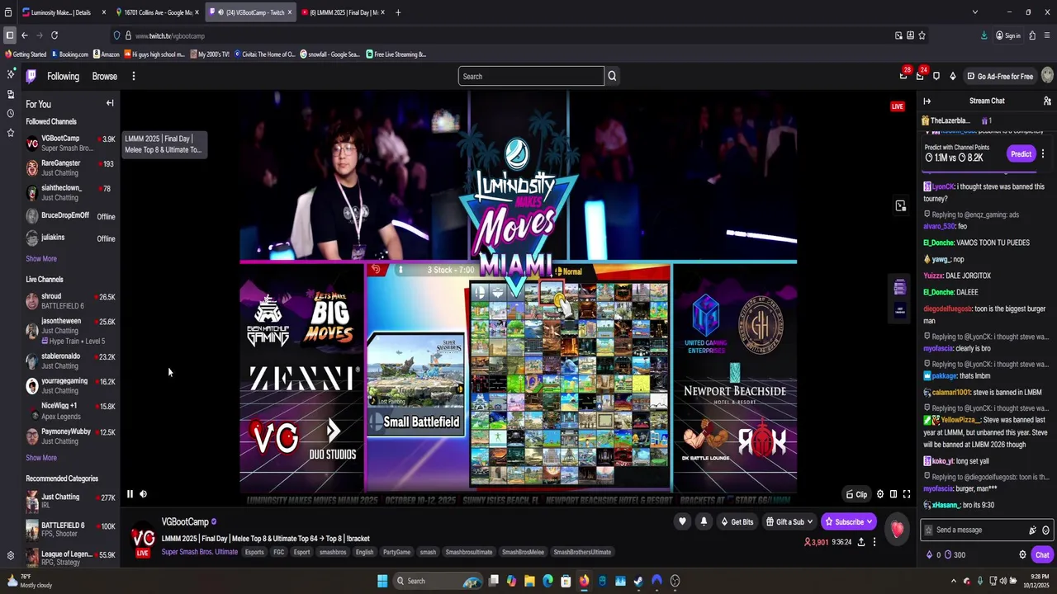Open list all tabs dropdown arrow

[x=975, y=12]
